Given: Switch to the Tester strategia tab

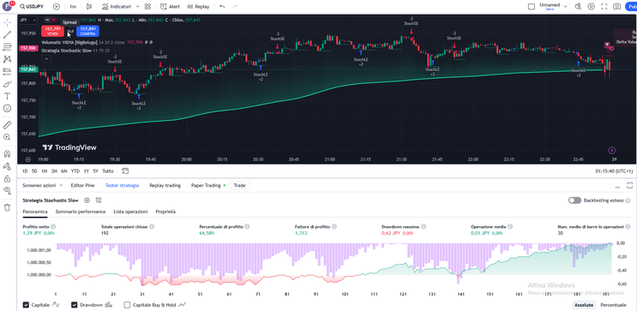Looking at the screenshot, I should 122,185.
